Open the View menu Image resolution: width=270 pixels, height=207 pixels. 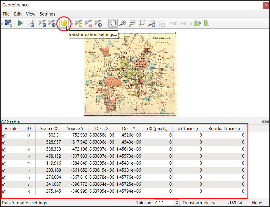[30, 14]
